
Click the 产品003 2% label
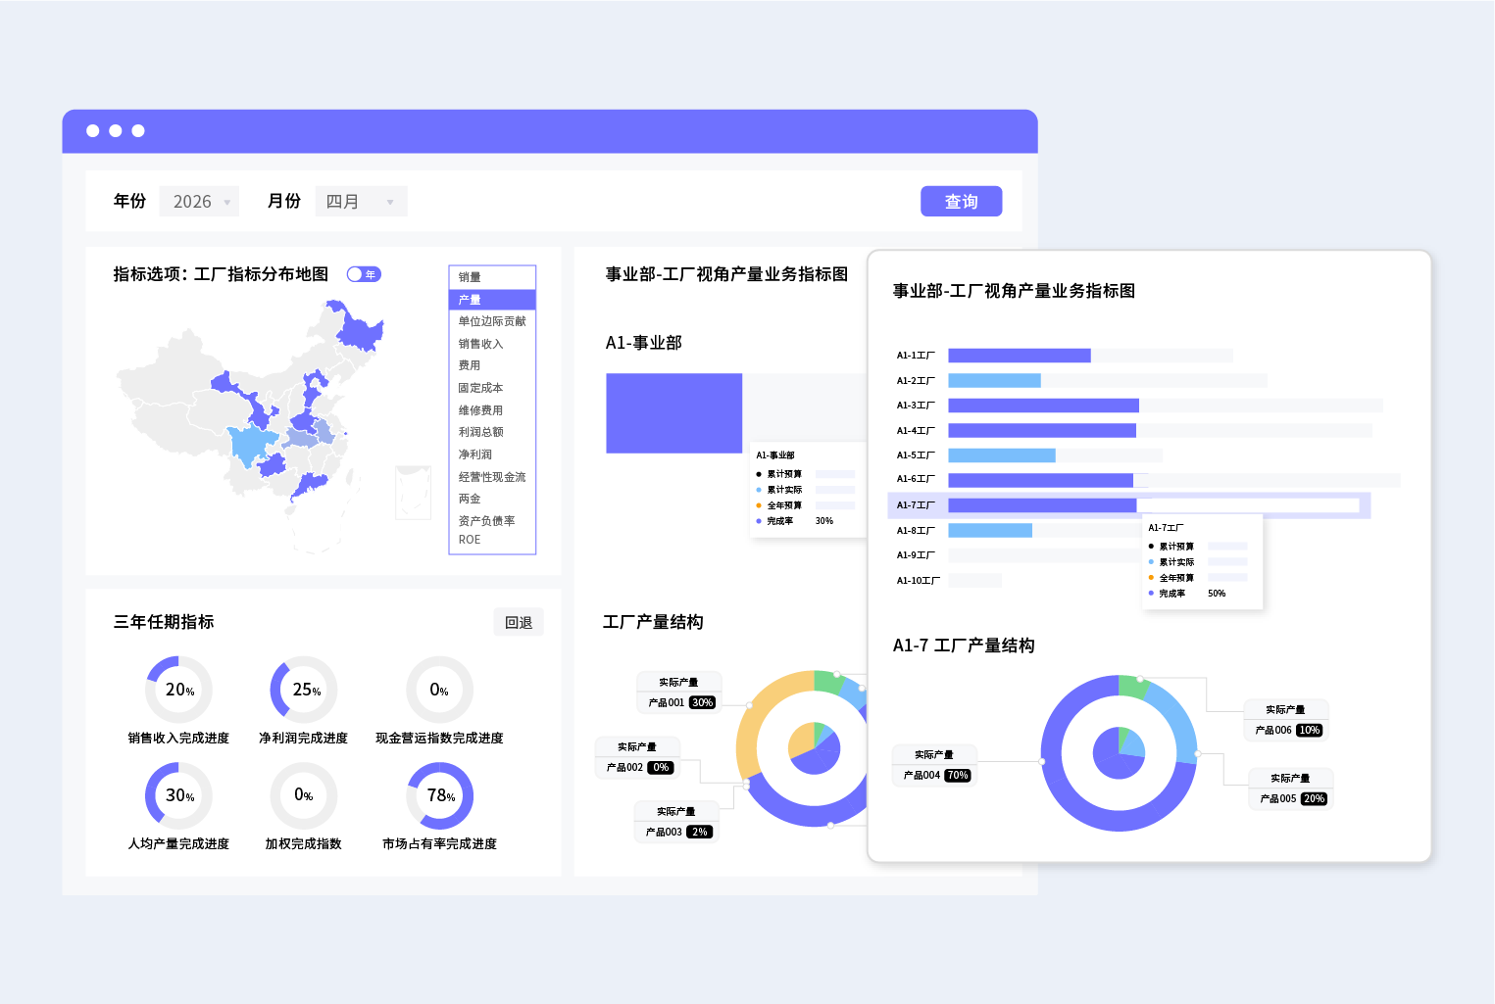point(676,832)
